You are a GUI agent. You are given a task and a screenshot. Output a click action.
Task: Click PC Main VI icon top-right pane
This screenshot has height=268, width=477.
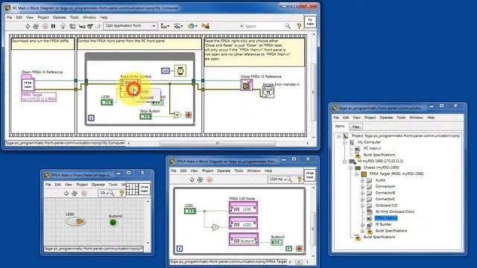pyautogui.click(x=310, y=22)
